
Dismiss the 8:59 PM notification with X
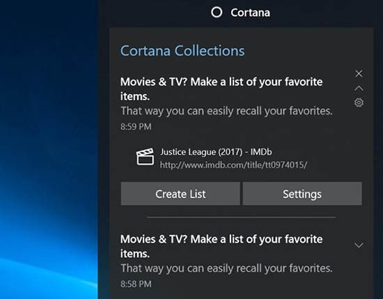pos(359,73)
